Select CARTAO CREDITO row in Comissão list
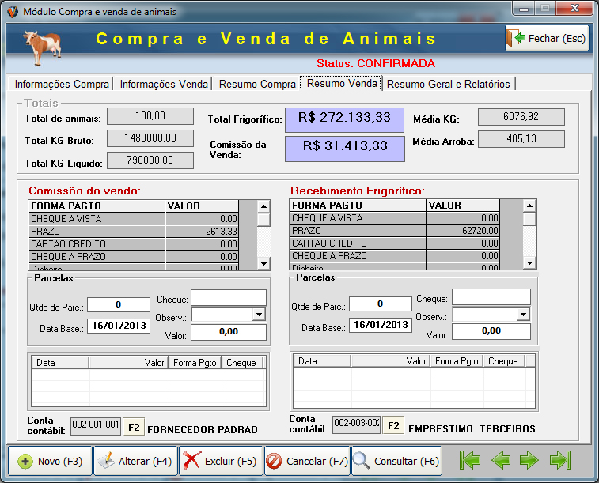The image size is (599, 483). click(134, 243)
